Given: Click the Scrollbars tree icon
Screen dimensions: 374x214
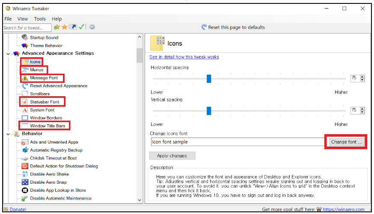Looking at the screenshot, I should pos(25,94).
